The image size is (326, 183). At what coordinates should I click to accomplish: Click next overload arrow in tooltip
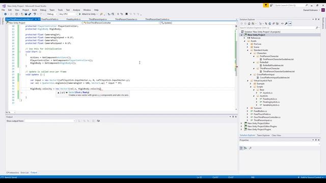tap(67, 93)
